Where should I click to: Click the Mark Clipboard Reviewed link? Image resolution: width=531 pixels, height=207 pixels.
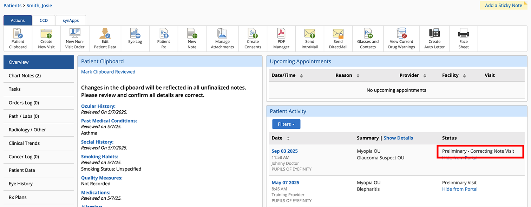point(108,72)
